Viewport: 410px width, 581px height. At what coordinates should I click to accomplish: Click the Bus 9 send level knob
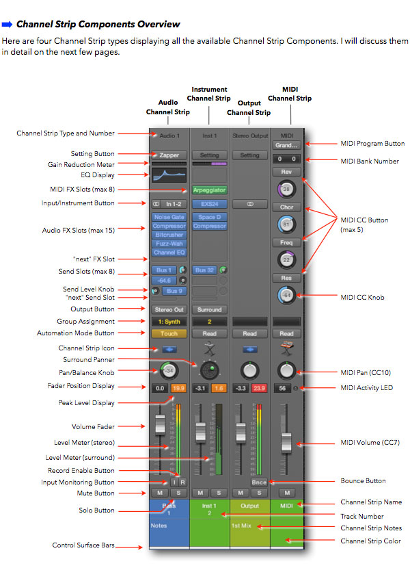click(x=156, y=291)
